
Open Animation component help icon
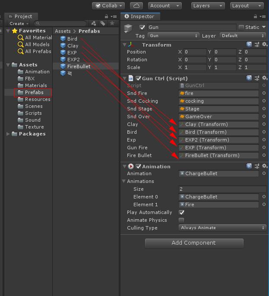tap(249, 166)
